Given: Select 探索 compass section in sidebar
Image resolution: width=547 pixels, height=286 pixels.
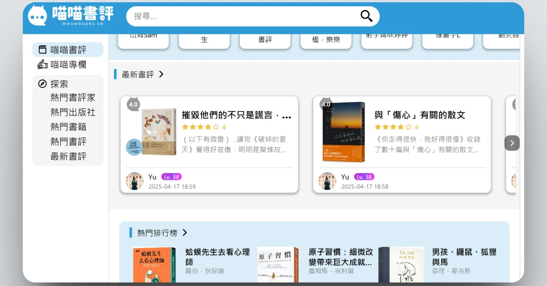Looking at the screenshot, I should click(x=53, y=84).
